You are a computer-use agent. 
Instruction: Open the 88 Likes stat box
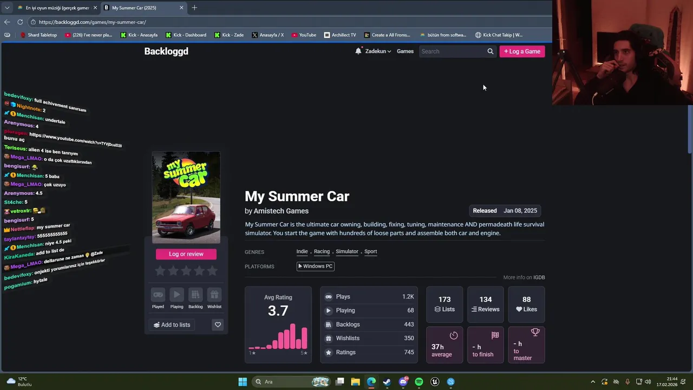526,304
